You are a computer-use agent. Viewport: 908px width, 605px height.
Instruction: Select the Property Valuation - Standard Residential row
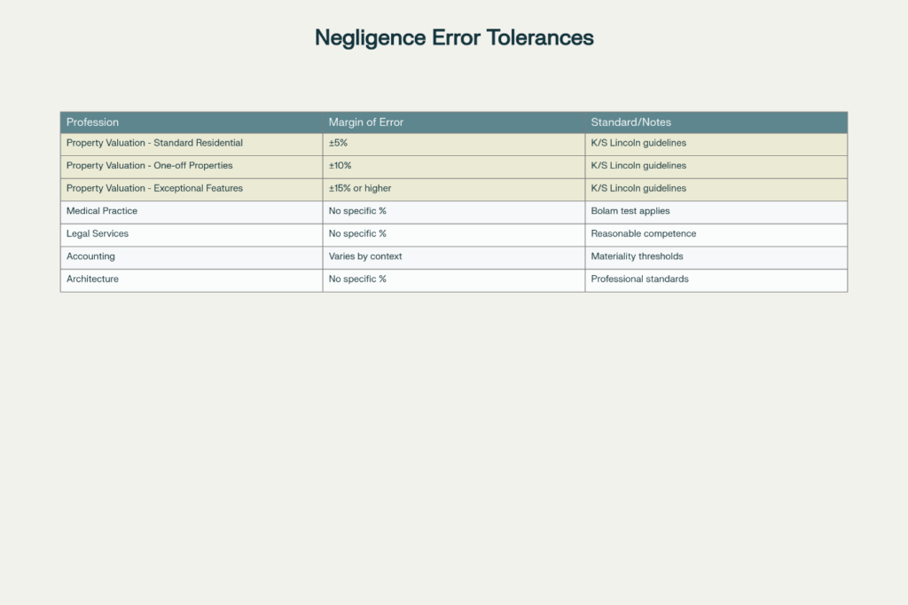pos(154,143)
